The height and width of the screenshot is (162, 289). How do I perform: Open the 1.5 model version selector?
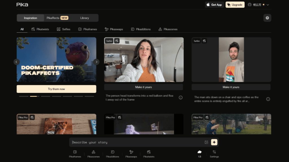[200, 154]
